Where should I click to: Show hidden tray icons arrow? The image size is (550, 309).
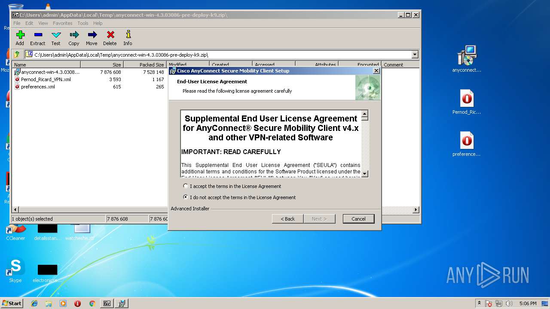pyautogui.click(x=479, y=303)
